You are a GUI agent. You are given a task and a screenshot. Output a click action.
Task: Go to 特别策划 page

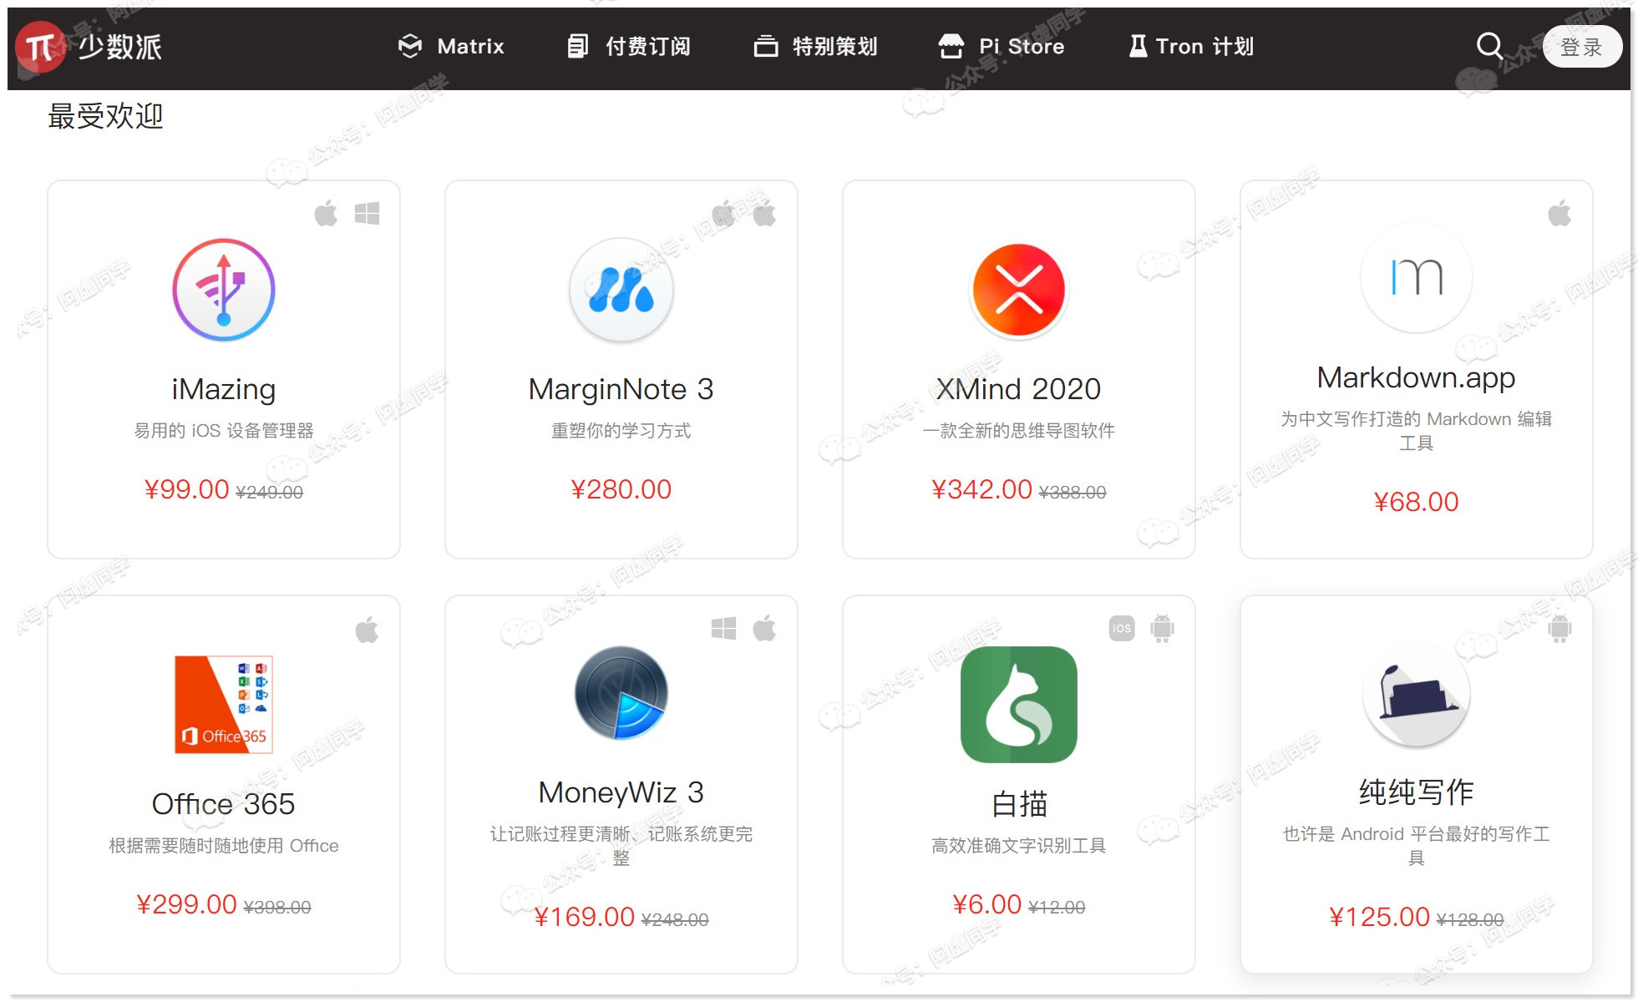[x=815, y=47]
